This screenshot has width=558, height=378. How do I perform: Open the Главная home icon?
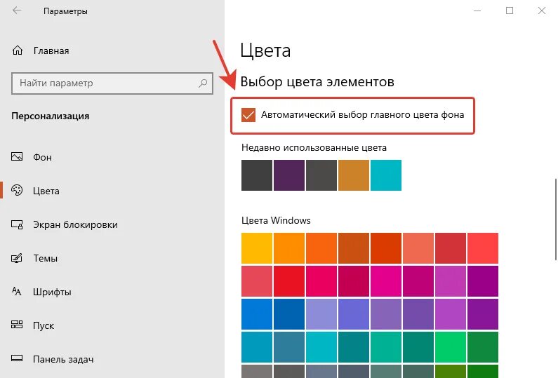pyautogui.click(x=18, y=50)
